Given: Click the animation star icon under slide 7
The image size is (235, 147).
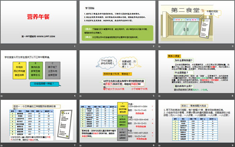Looking at the screenshot, I should click(x=1, y=145).
